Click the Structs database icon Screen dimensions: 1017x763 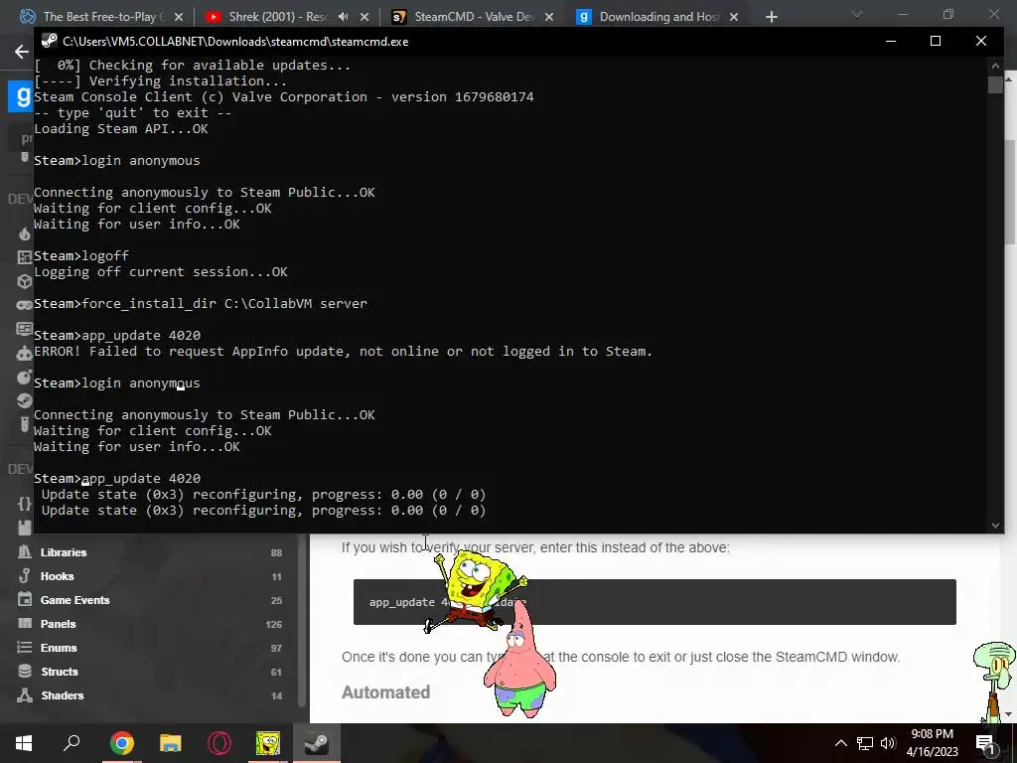pos(25,671)
